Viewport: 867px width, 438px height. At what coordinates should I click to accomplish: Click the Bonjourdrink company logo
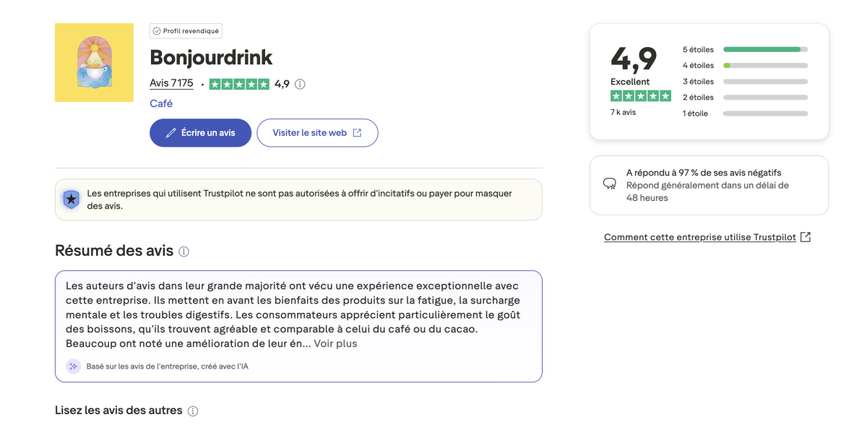94,62
